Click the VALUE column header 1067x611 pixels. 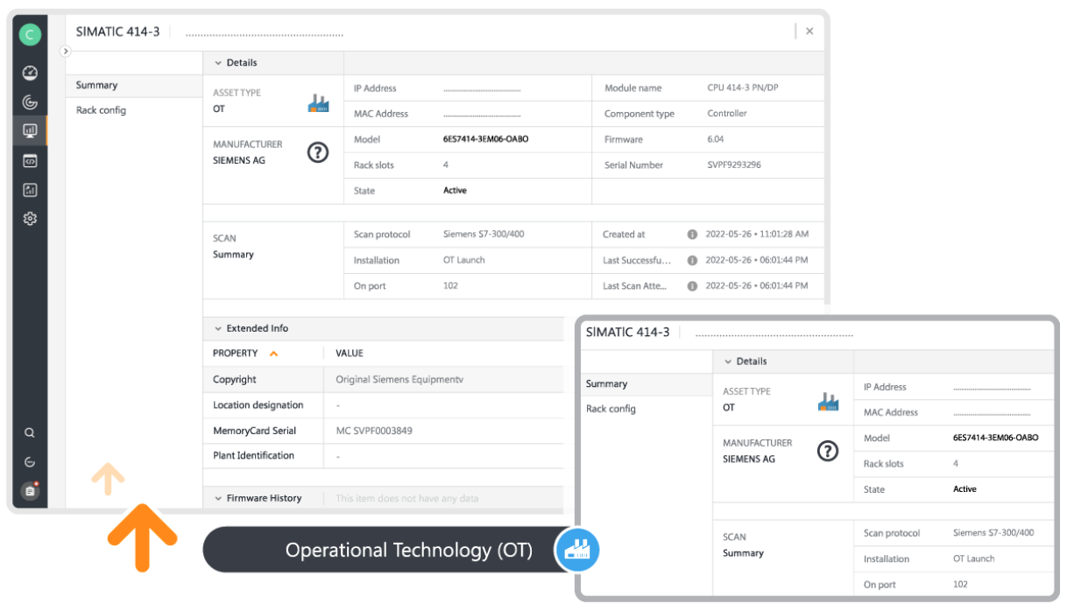click(350, 354)
